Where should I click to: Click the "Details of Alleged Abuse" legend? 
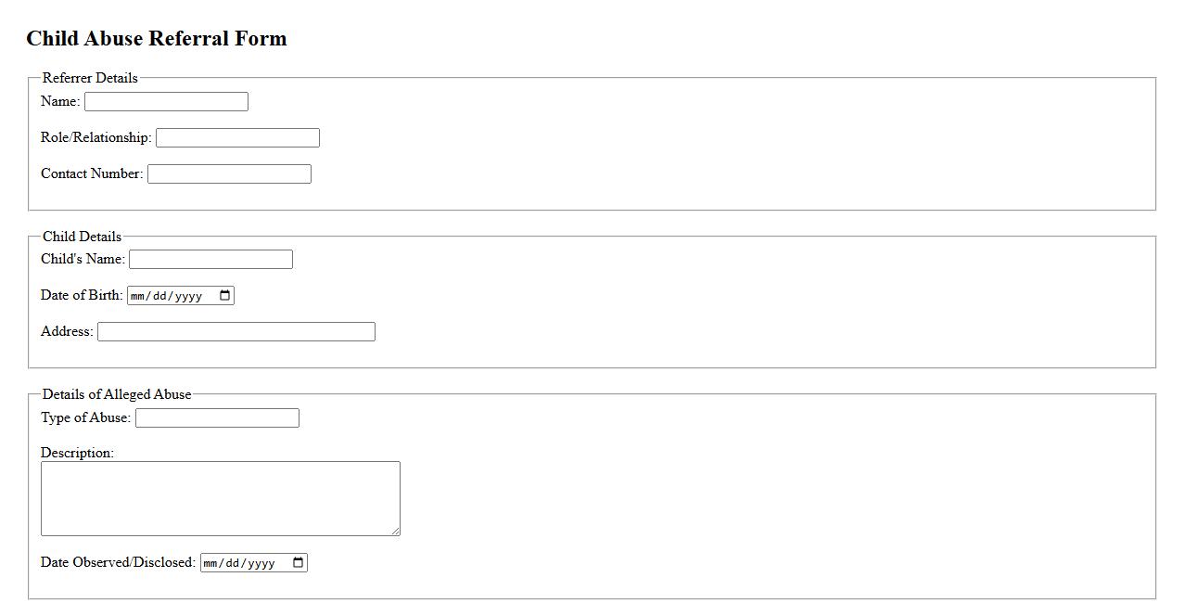(117, 394)
